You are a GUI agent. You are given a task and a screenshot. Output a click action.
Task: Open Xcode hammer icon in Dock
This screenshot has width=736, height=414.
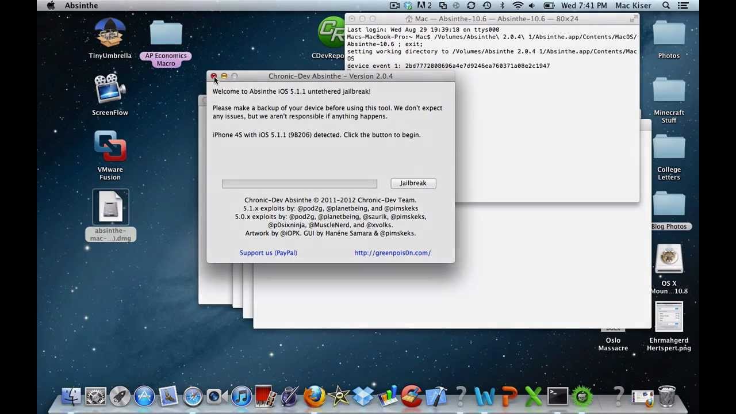[436, 396]
